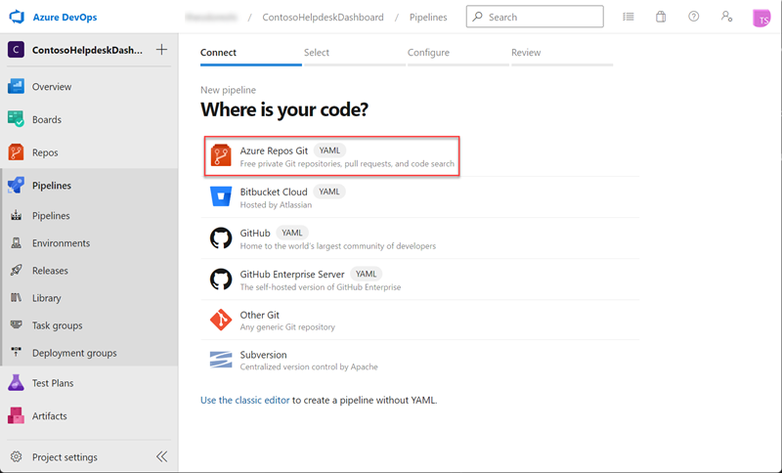Open ContosoHelpdeskDash project name in sidebar
The height and width of the screenshot is (473, 782).
pos(87,50)
